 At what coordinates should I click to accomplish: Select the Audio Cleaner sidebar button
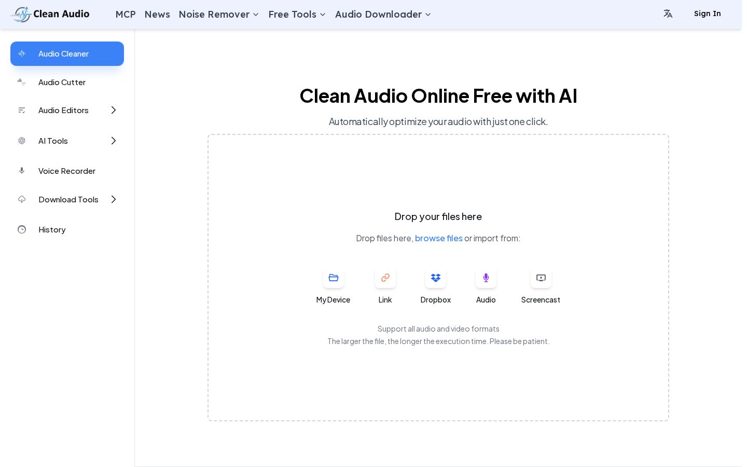pyautogui.click(x=67, y=53)
